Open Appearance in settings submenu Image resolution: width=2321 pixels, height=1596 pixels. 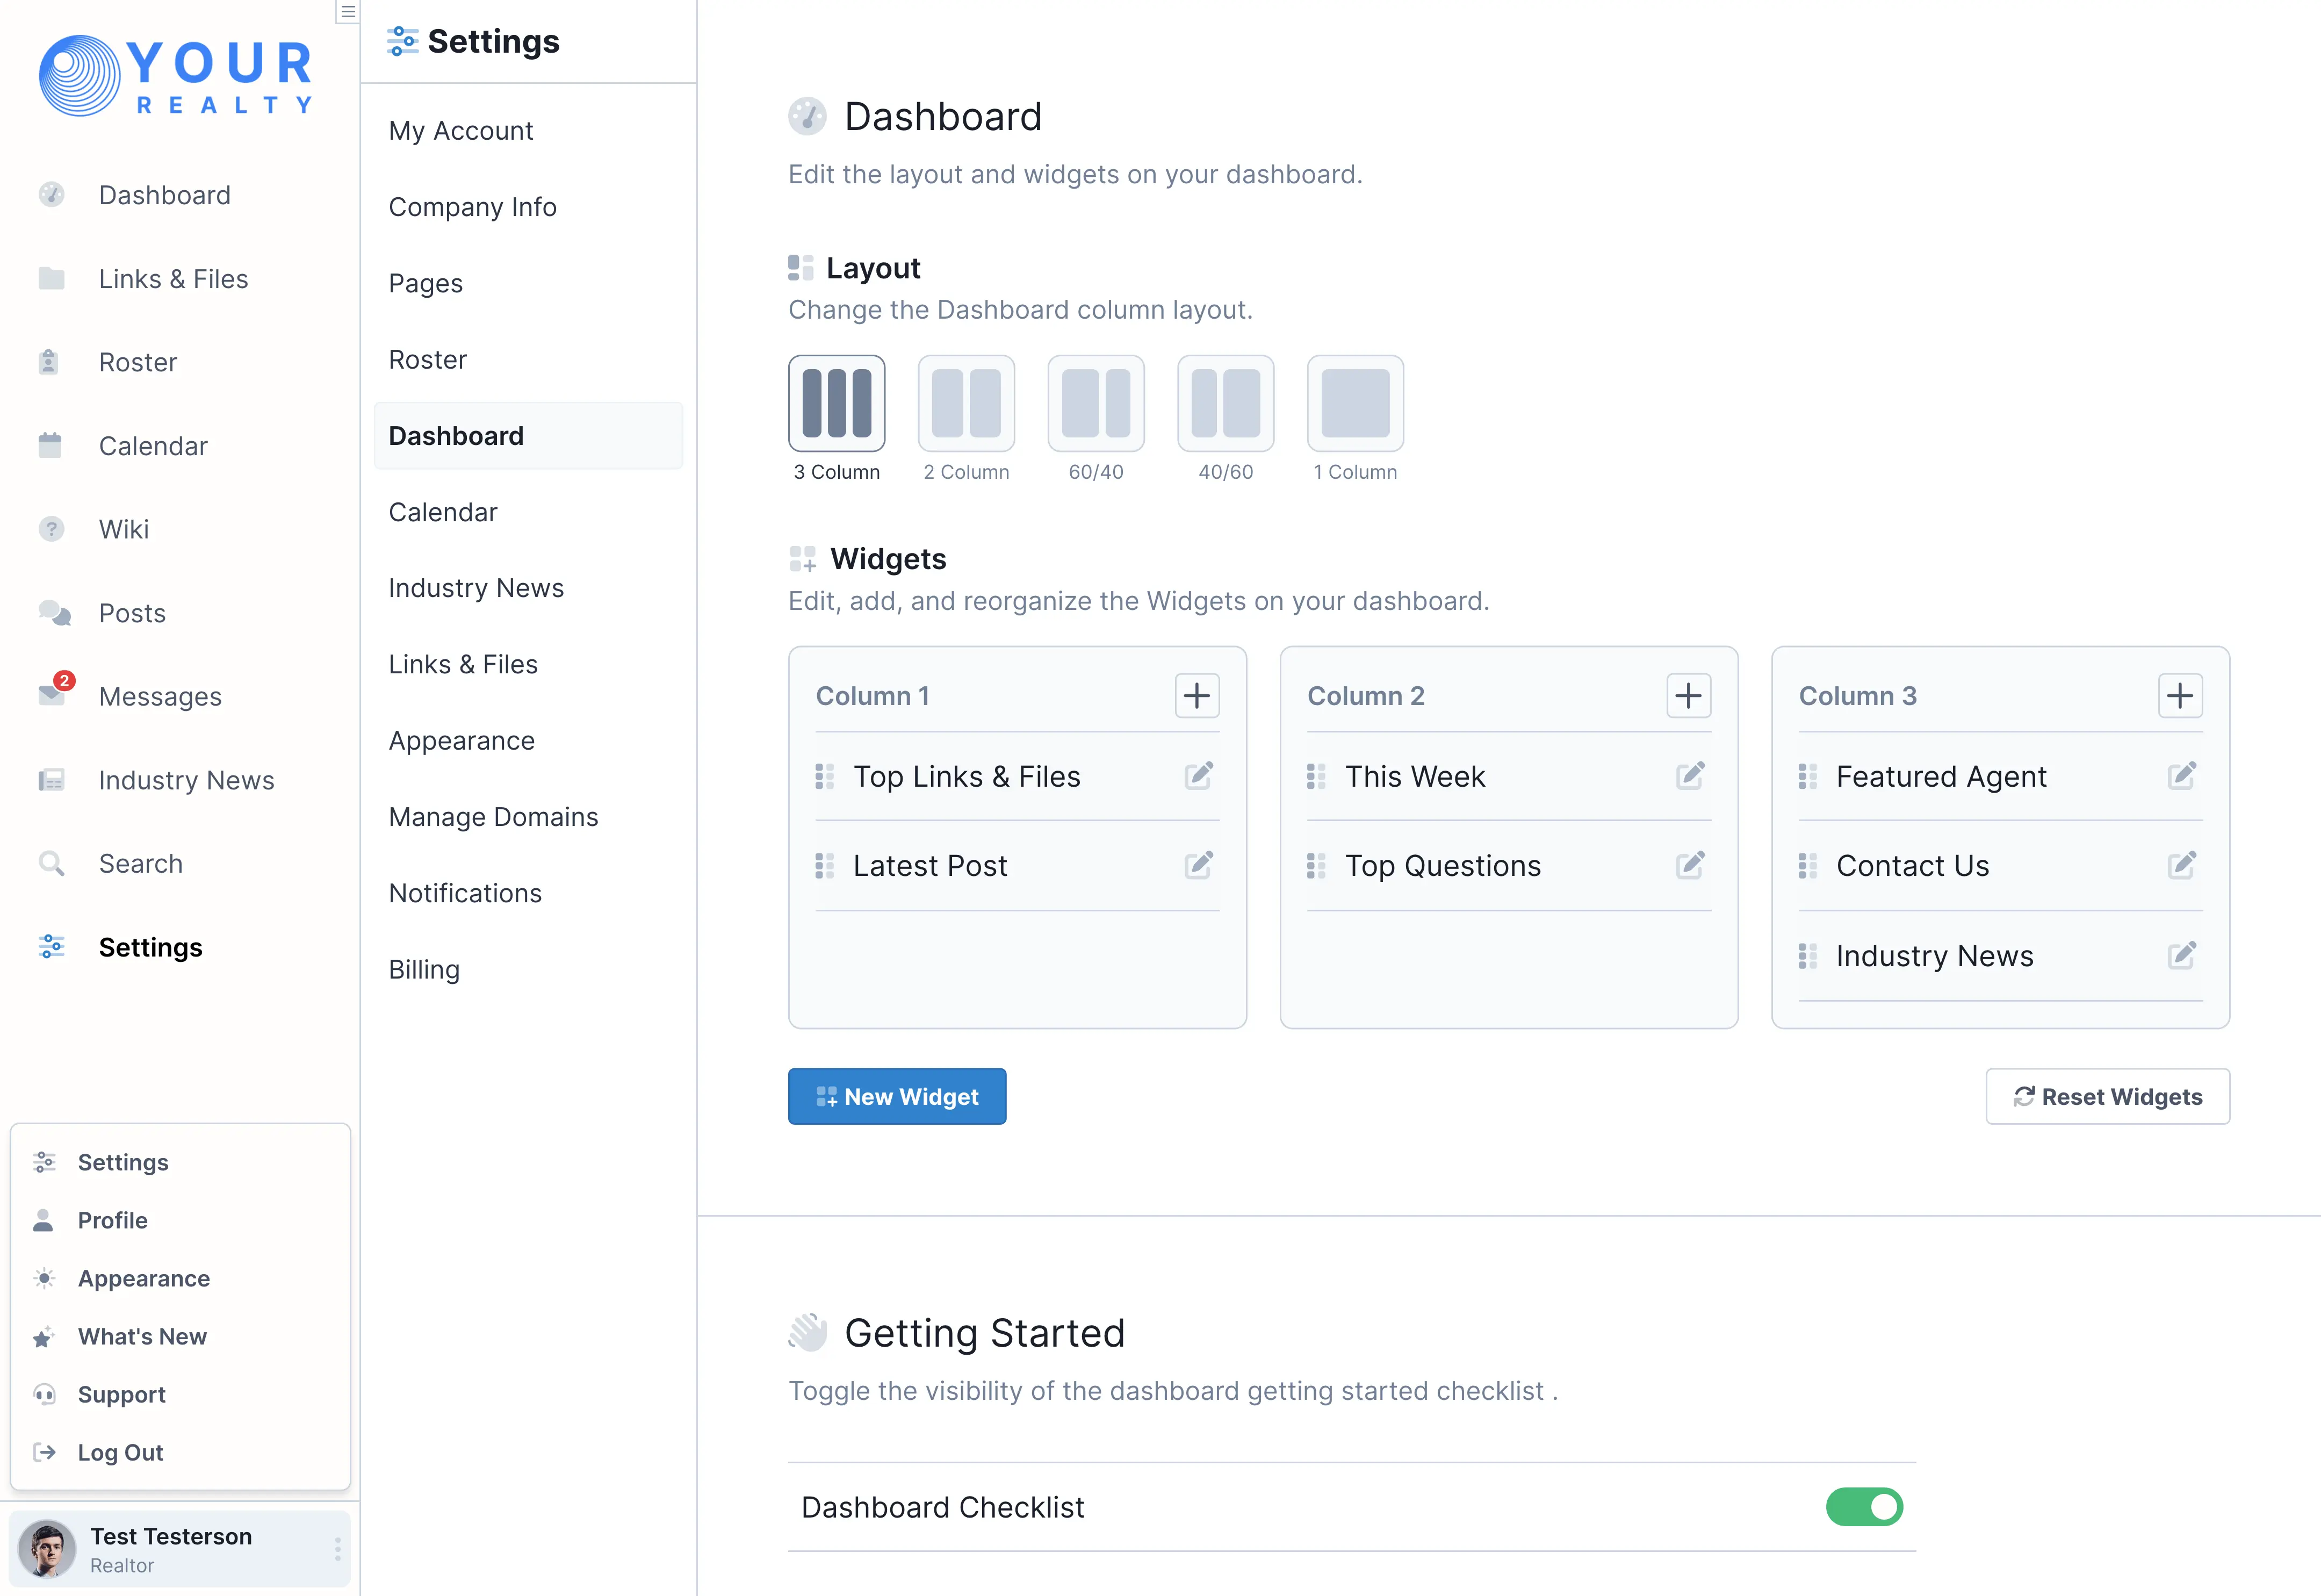(x=462, y=741)
